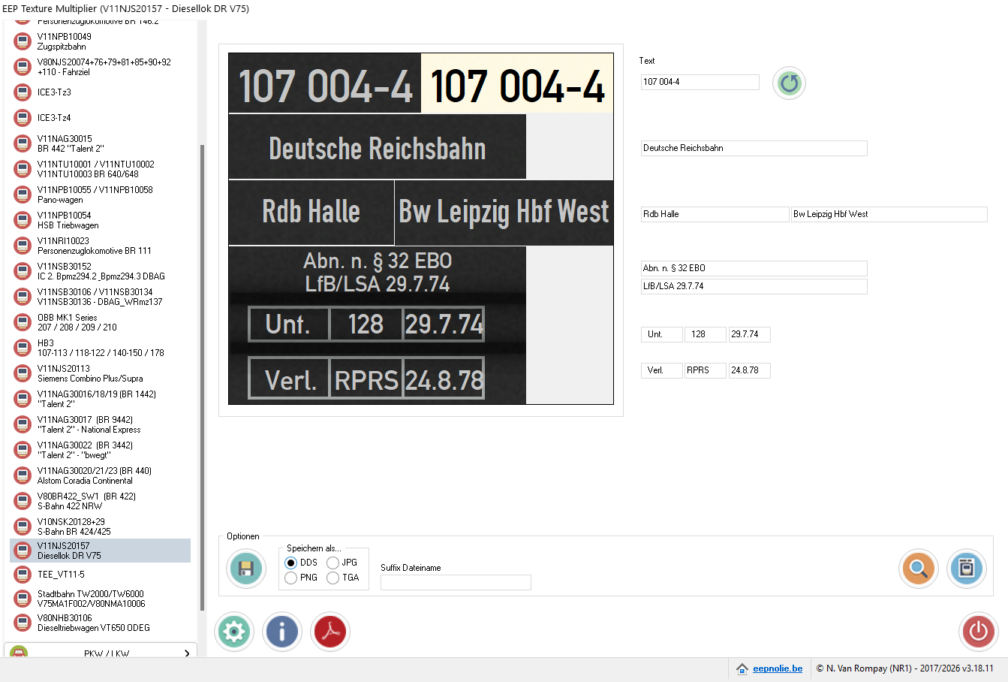Open the blue info icon
Image resolution: width=1008 pixels, height=682 pixels.
tap(282, 632)
